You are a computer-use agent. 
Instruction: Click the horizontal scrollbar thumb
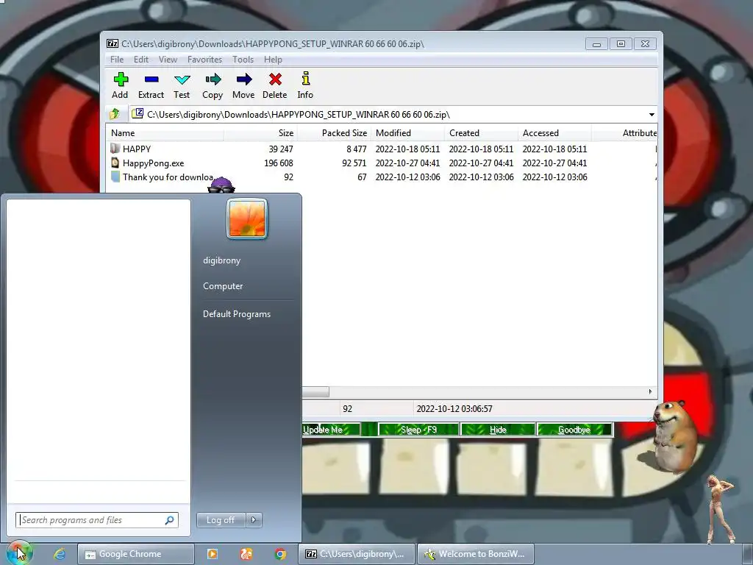click(315, 391)
